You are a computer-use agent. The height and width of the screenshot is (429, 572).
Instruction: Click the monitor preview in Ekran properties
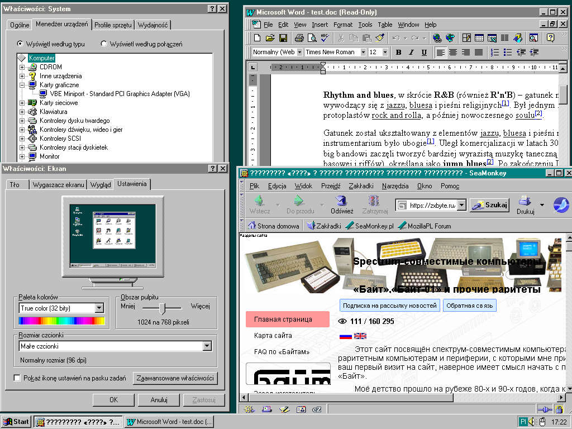[x=113, y=235]
